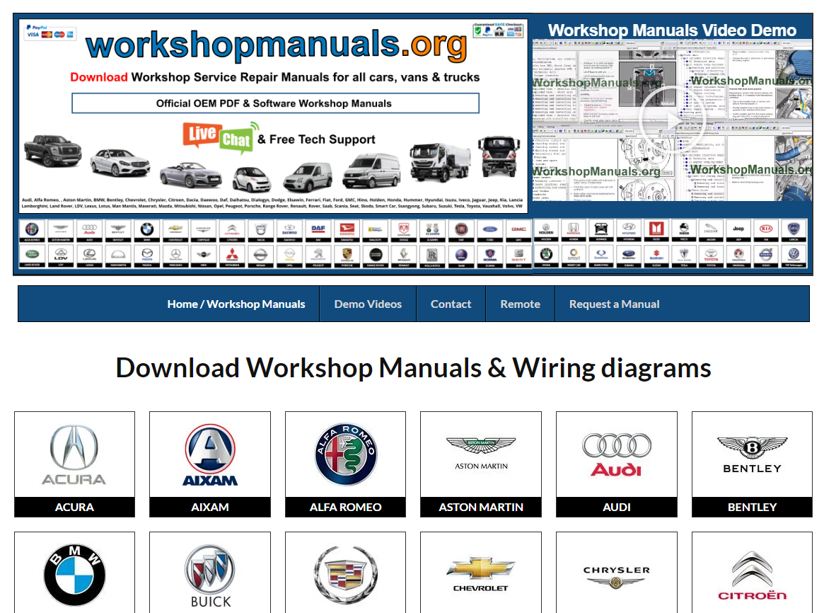Select the small Toyota icon in banner strip

[711, 256]
